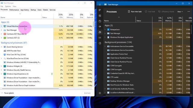Switch to Startup tab
This screenshot has height=108, width=193.
coord(33,10)
